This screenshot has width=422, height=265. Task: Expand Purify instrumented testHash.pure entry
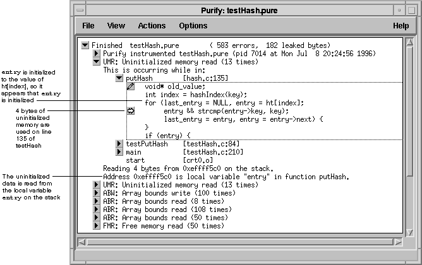point(97,54)
